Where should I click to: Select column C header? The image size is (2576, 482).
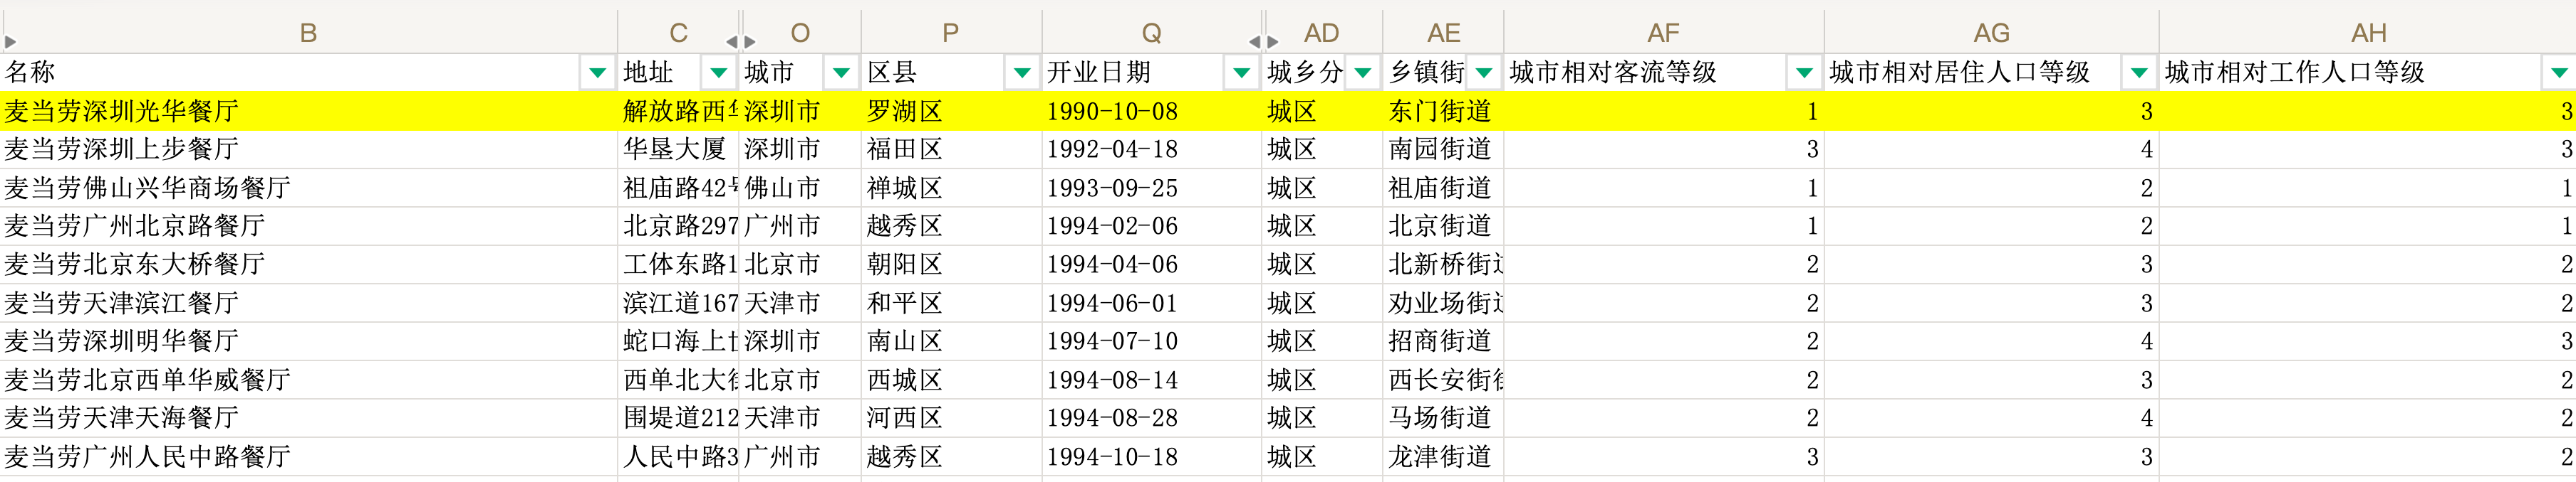pos(678,32)
